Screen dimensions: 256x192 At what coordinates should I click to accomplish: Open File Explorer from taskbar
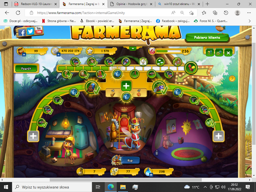pos(123,187)
